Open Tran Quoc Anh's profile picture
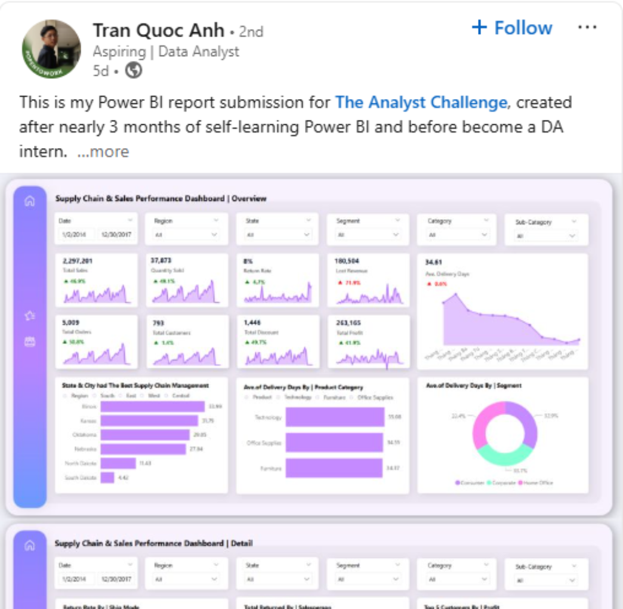This screenshot has width=623, height=609. [51, 50]
